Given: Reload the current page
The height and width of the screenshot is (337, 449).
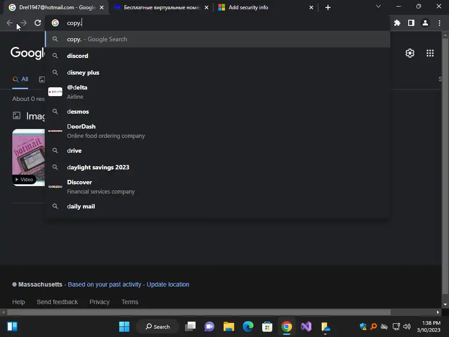Looking at the screenshot, I should 38,23.
